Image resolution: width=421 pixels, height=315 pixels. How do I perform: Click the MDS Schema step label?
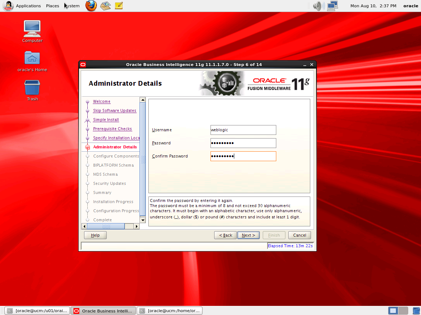(x=105, y=174)
